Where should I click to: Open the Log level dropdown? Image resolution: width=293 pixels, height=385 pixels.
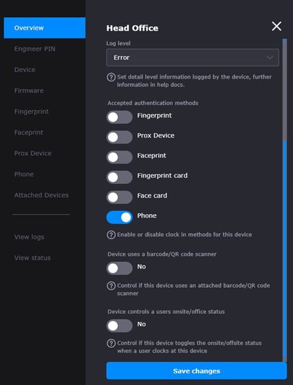(193, 57)
